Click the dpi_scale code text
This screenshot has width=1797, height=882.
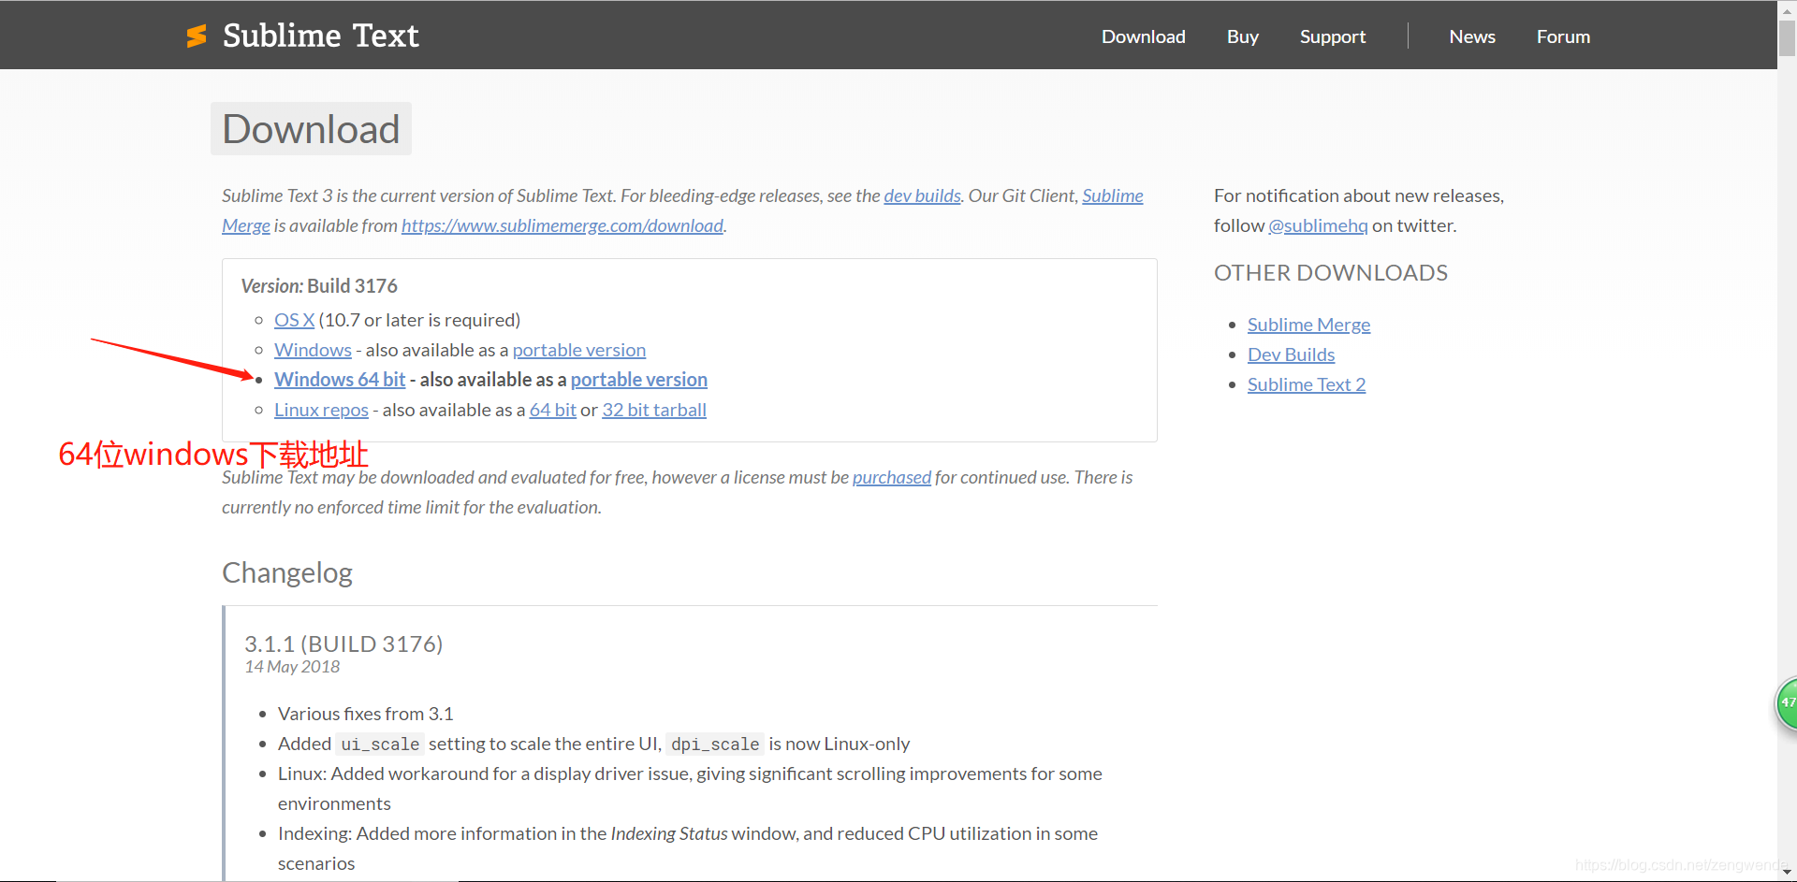(x=715, y=744)
